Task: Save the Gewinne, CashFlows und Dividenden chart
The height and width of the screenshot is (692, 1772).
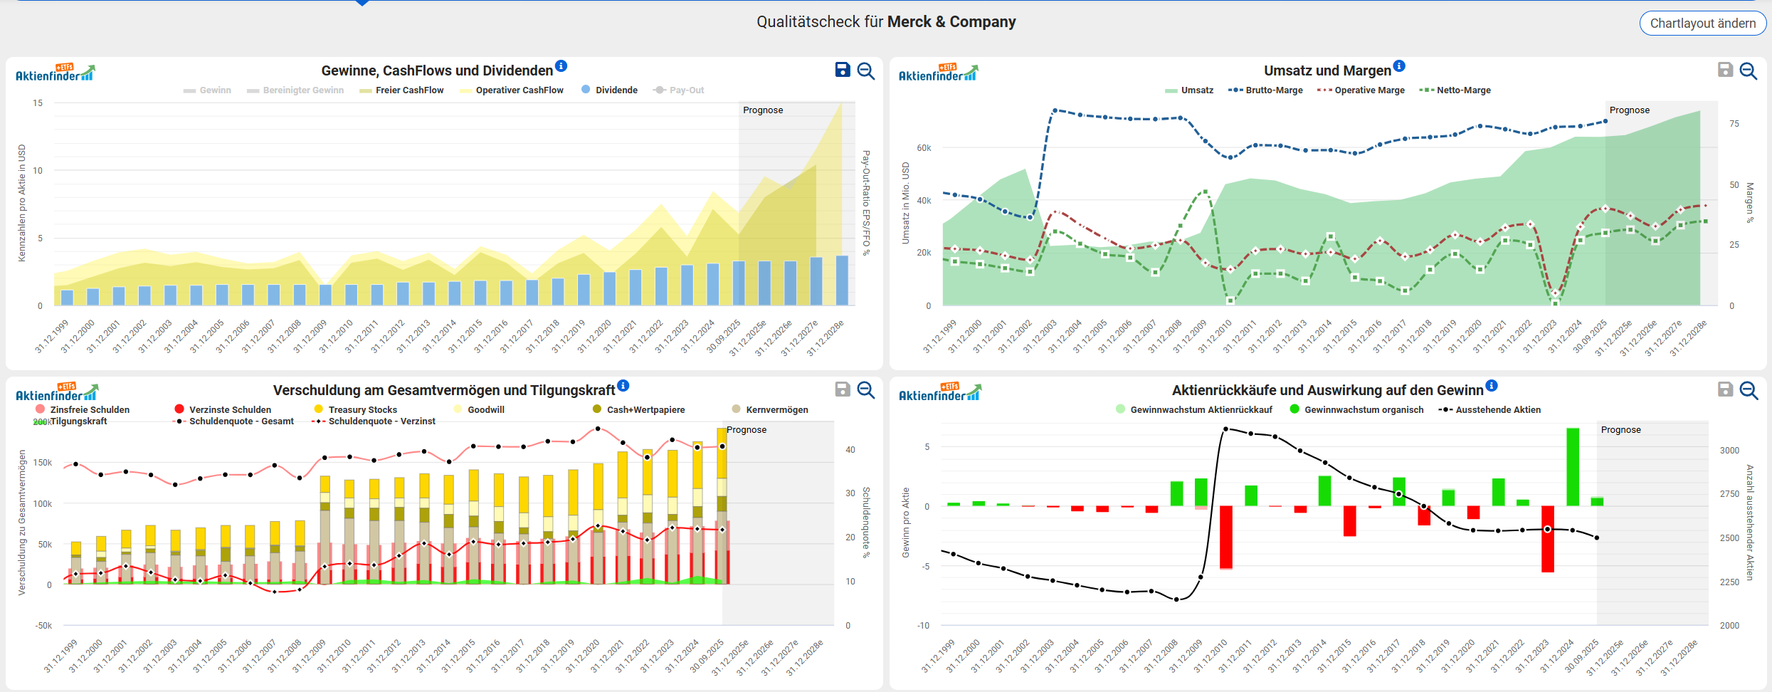Action: point(843,70)
